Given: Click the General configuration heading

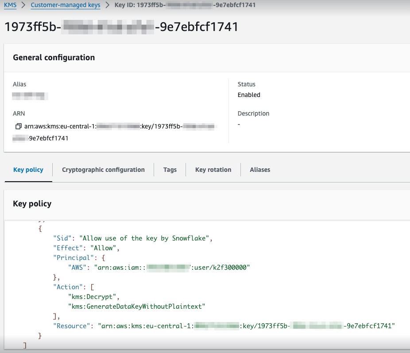Looking at the screenshot, I should 54,58.
